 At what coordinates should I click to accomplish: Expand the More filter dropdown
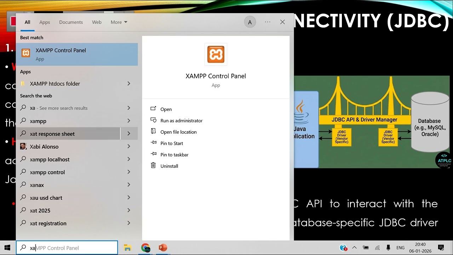[119, 22]
